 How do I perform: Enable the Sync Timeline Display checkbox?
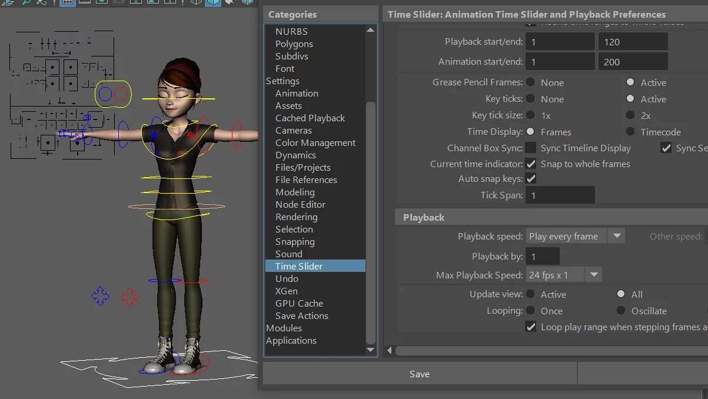tap(531, 148)
